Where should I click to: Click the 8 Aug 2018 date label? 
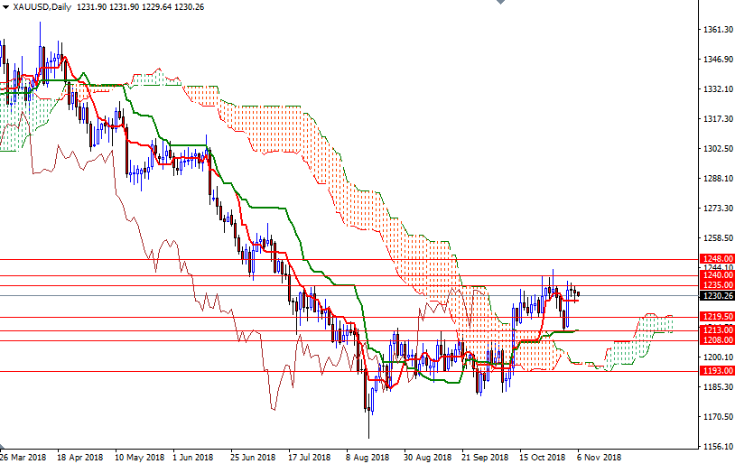(367, 457)
